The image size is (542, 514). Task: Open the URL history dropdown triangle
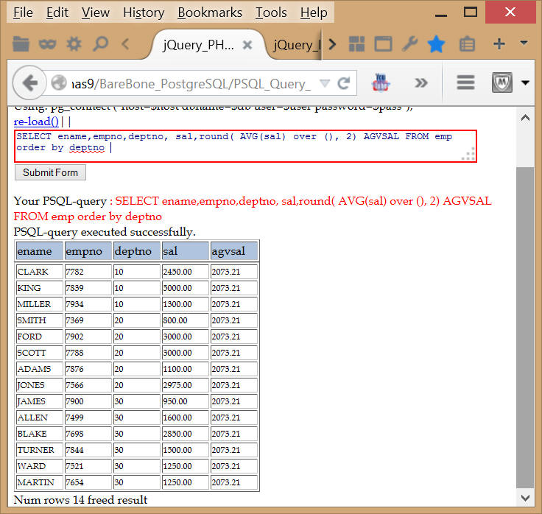325,83
